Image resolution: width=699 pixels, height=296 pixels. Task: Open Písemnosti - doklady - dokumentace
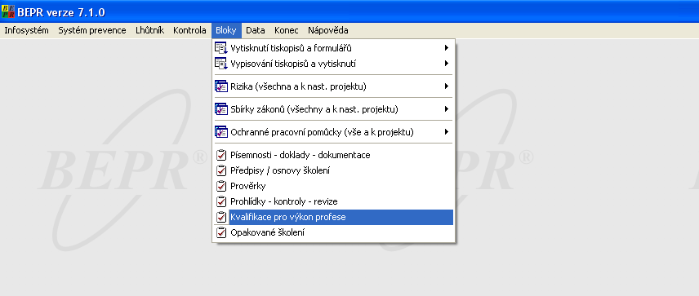click(333, 155)
